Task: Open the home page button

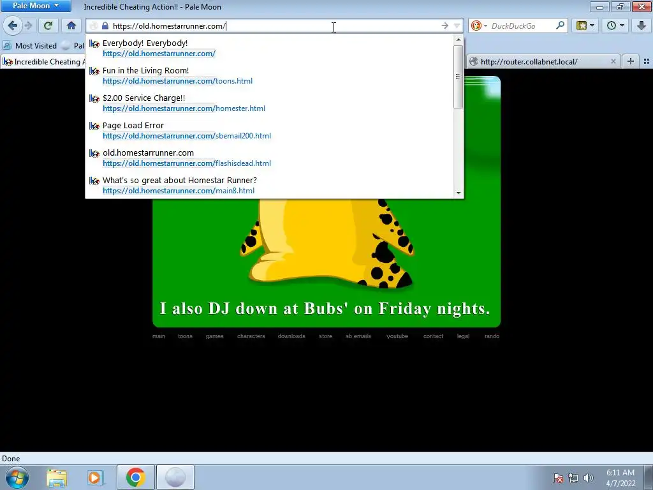Action: [x=71, y=26]
